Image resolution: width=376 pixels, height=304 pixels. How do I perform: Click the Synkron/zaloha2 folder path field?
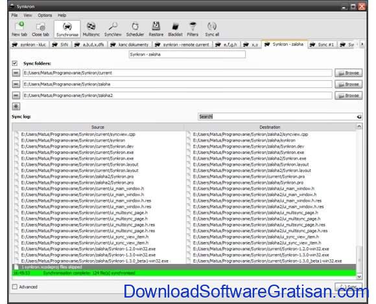tap(178, 96)
